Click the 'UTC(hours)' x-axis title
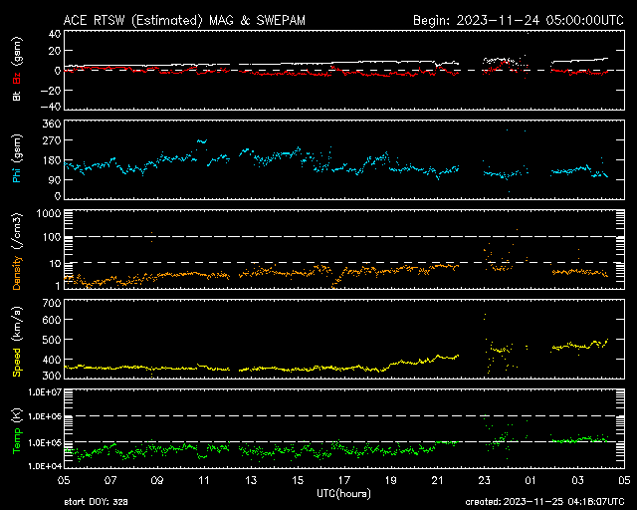This screenshot has height=510, width=637. click(343, 494)
